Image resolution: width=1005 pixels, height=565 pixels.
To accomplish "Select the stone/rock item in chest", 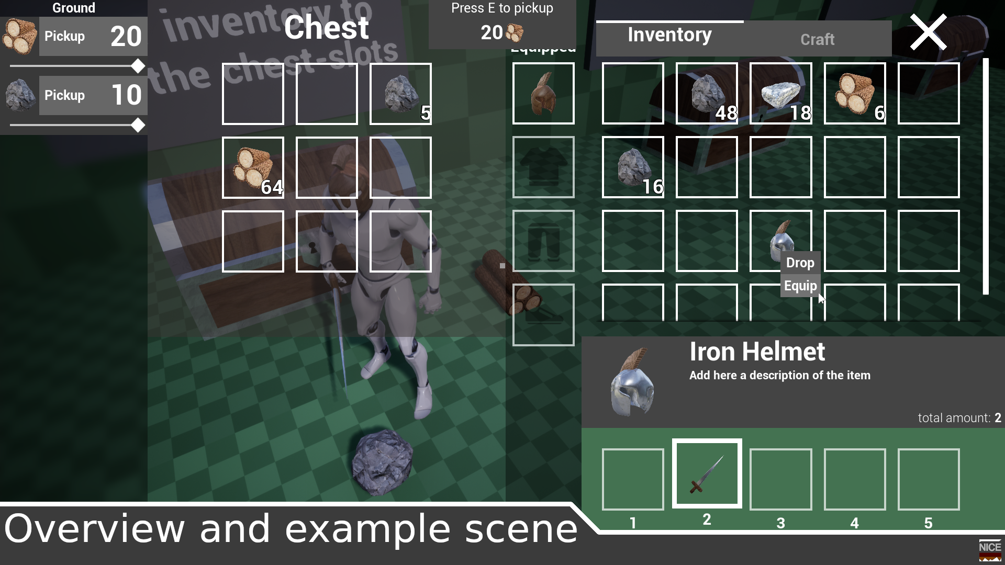I will pos(400,93).
